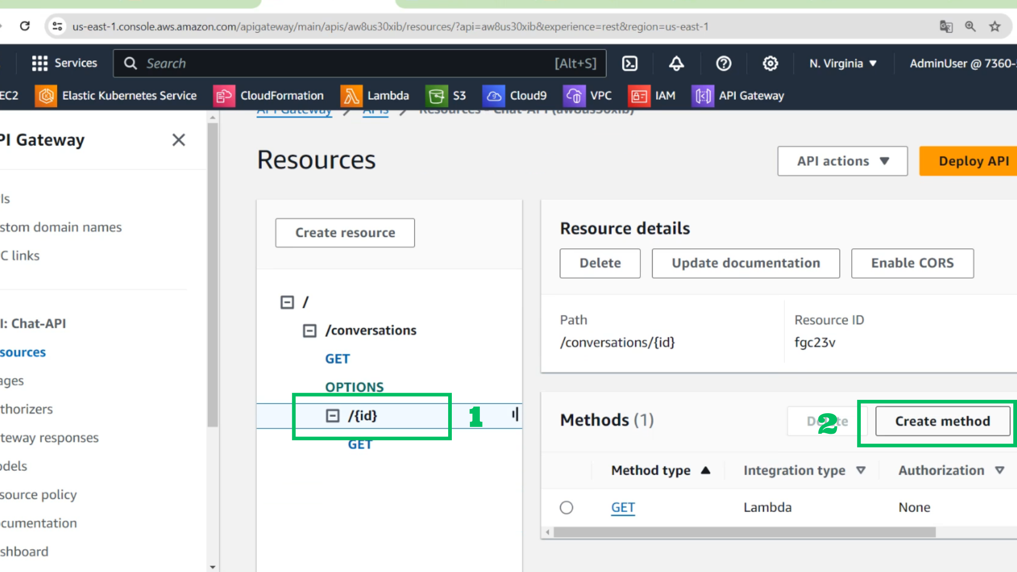Open the S3 service shortcut
Screen dimensions: 1017x572
[x=446, y=96]
